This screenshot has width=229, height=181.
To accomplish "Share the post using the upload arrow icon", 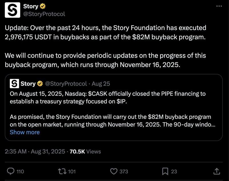I will click(217, 171).
